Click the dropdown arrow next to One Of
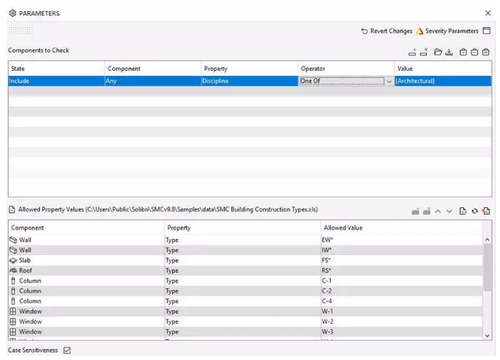 click(389, 81)
